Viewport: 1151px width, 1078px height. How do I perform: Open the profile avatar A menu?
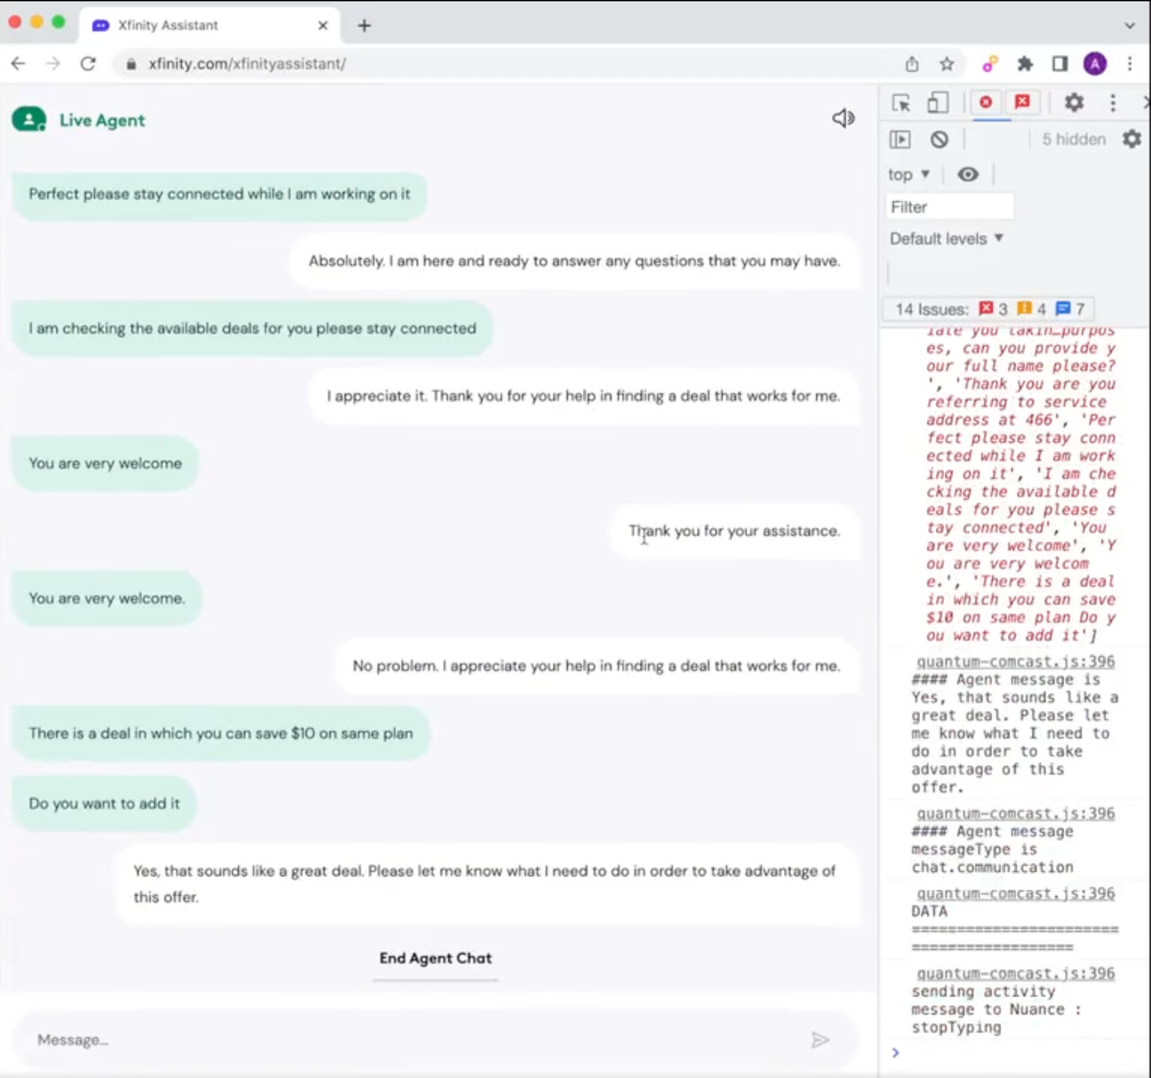click(1094, 64)
